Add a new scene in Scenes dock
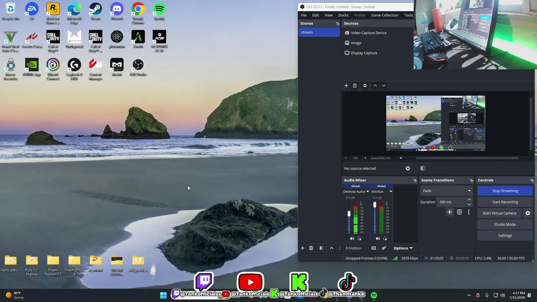 point(302,248)
